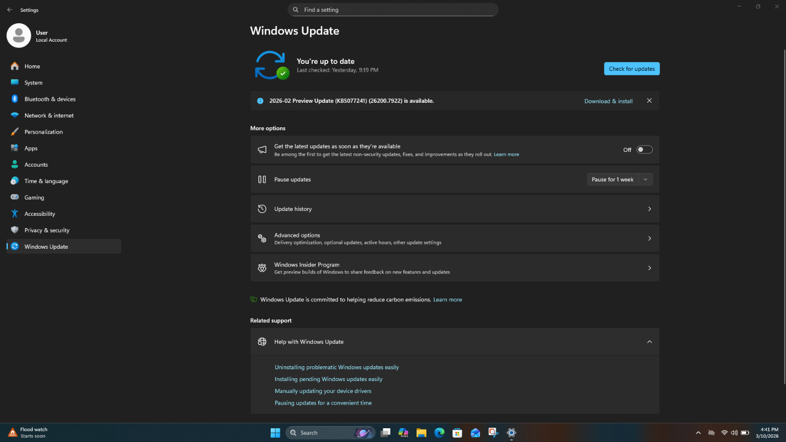The width and height of the screenshot is (786, 442).
Task: Dismiss the Preview Update notification banner
Action: [649, 101]
